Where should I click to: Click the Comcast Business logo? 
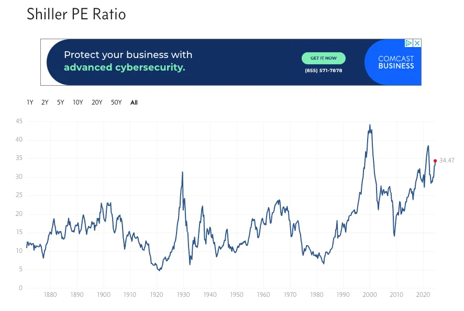tap(396, 62)
